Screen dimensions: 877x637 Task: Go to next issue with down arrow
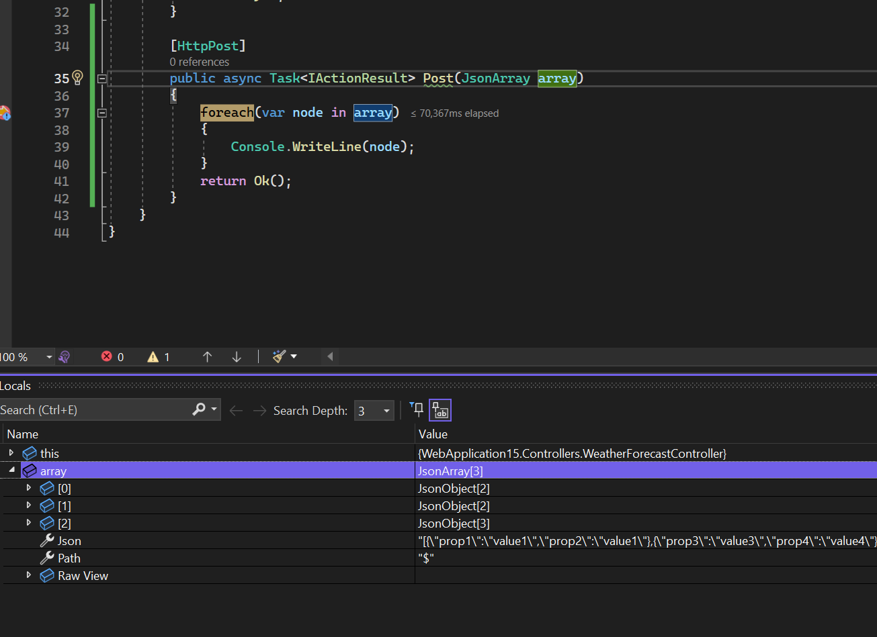(237, 357)
